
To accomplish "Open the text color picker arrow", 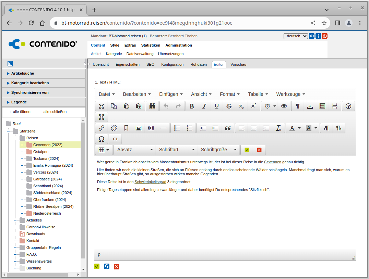I will 299,128.
